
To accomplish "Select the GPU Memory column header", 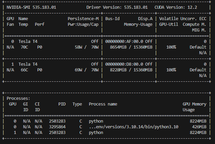I will (195, 104).
